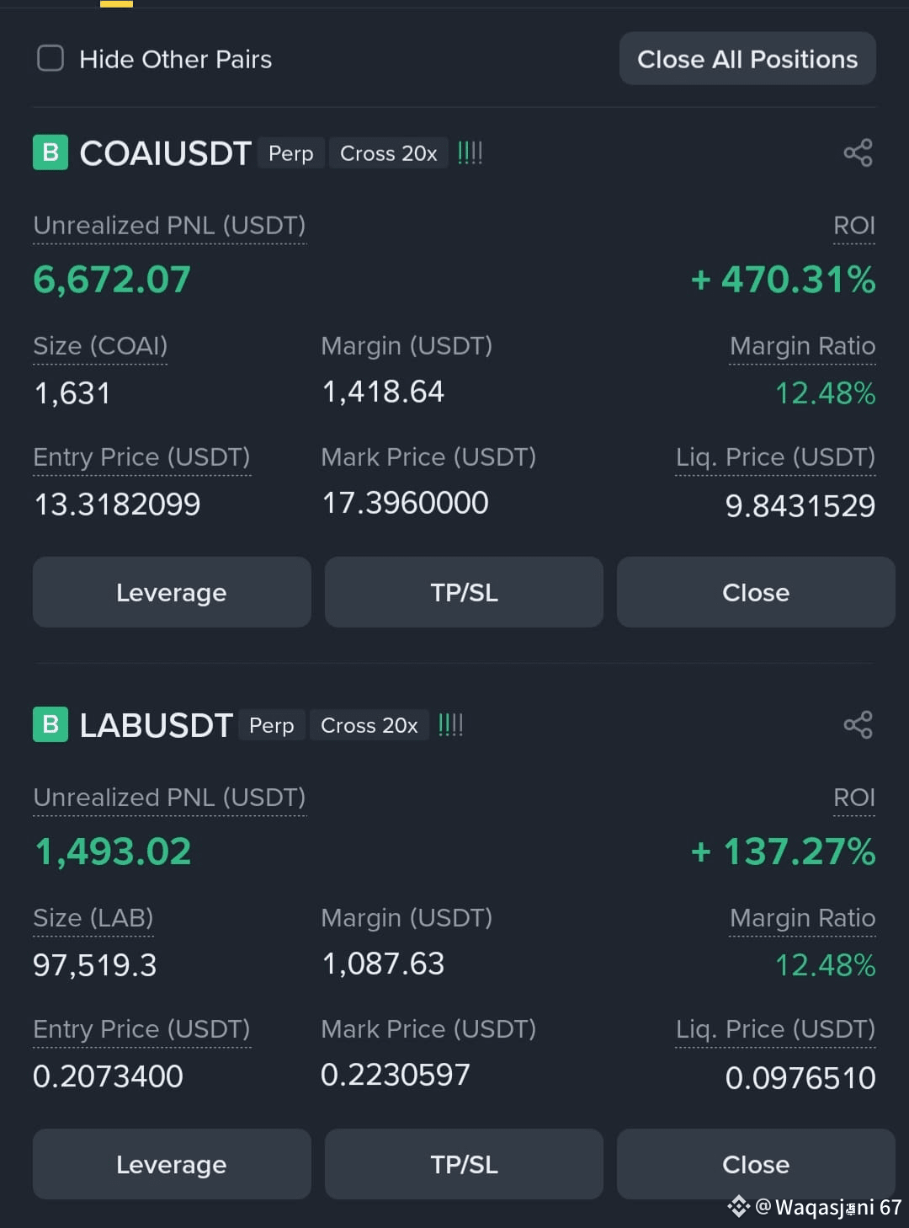Select the 0.2073400 entry price

pos(108,1076)
